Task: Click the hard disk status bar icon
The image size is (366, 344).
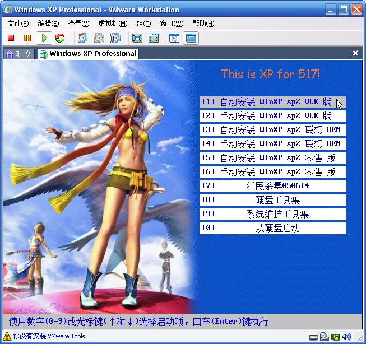Action: coord(313,337)
